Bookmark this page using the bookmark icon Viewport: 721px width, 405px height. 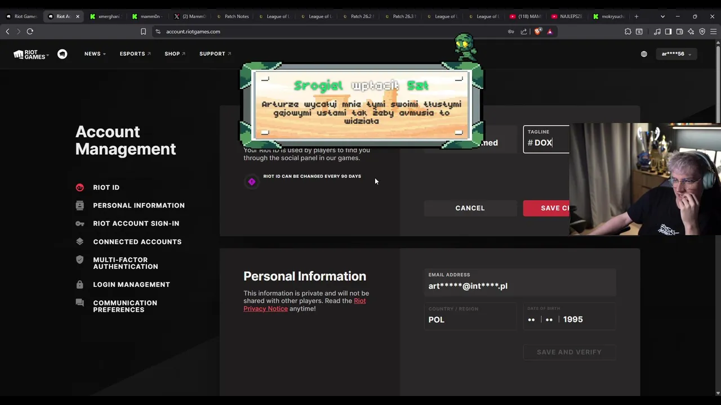[x=143, y=31]
